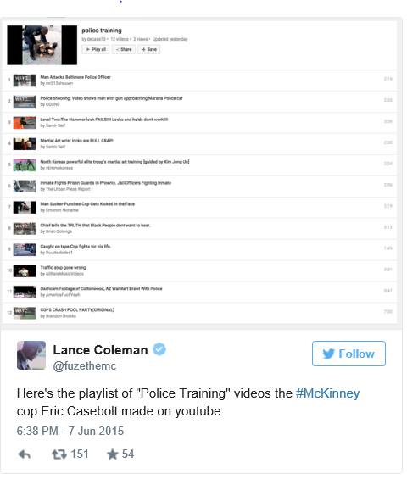Open video COPS CRASH POOL PARTY(ORIGINAL)
Viewport: 407px width, 479px height.
point(77,309)
